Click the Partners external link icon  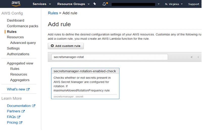(x=23, y=111)
